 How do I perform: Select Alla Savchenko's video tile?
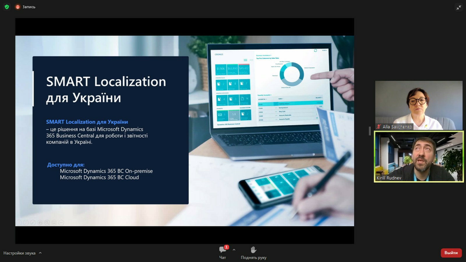point(419,105)
